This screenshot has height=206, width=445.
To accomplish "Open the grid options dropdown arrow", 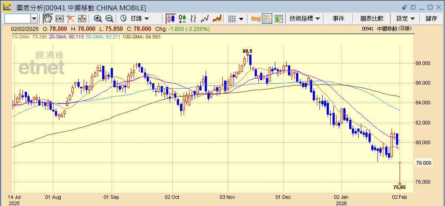I will pos(241,19).
